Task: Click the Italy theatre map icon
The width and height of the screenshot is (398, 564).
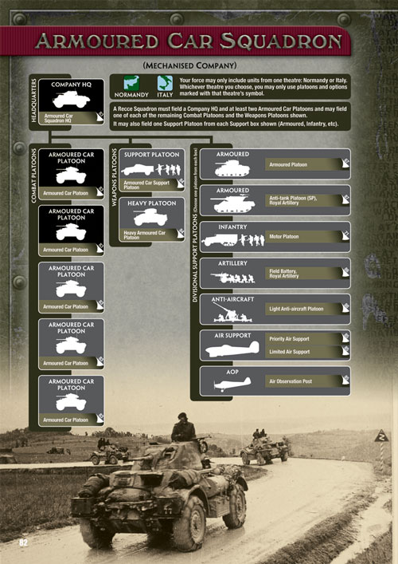Action: pyautogui.click(x=165, y=83)
